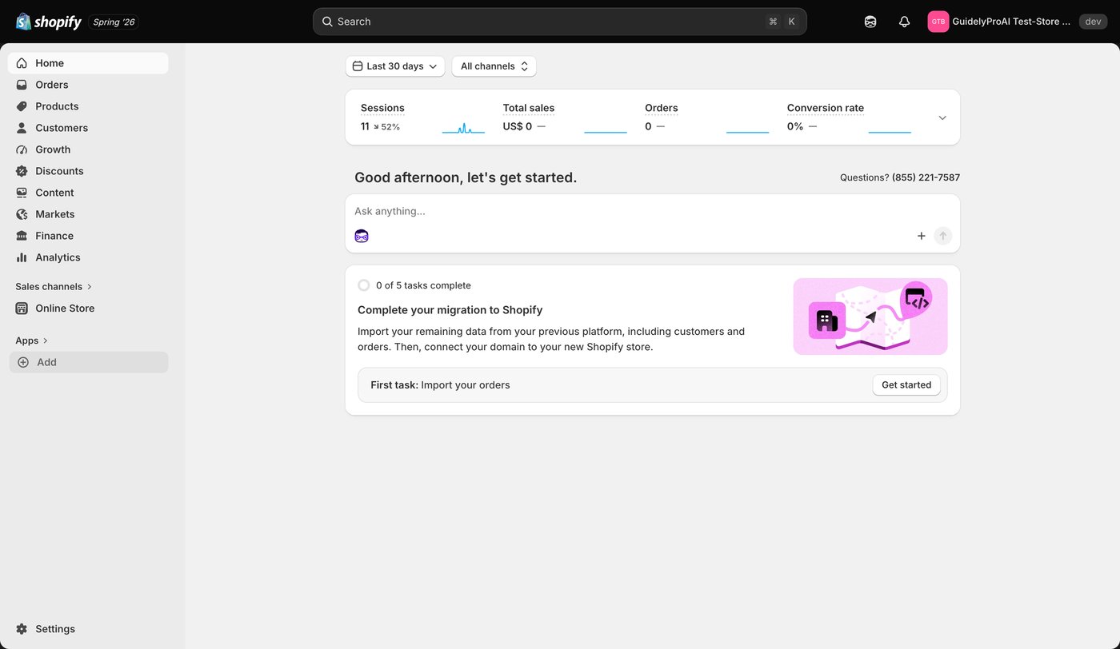Viewport: 1120px width, 649px height.
Task: Click the migration illustration thumbnail
Action: pyautogui.click(x=870, y=317)
